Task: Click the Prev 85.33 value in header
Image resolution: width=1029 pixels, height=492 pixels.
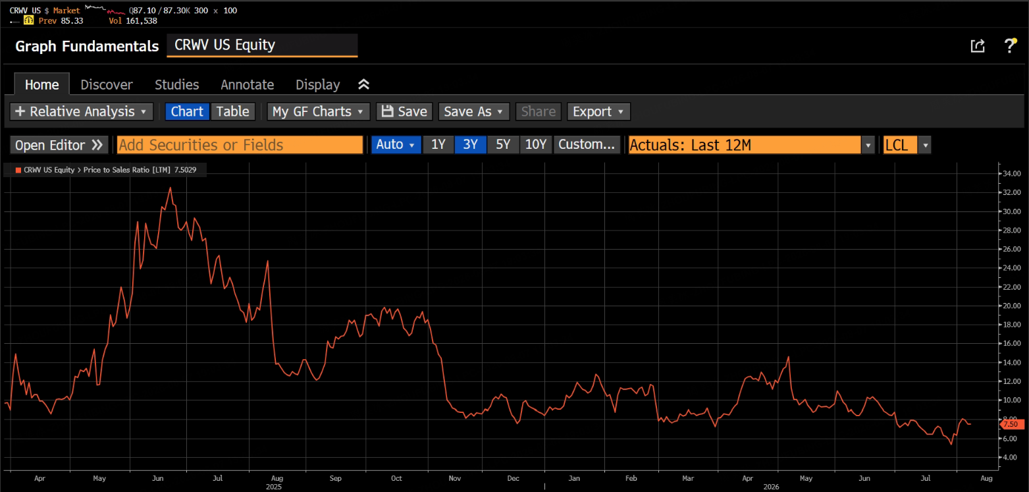Action: tap(62, 21)
